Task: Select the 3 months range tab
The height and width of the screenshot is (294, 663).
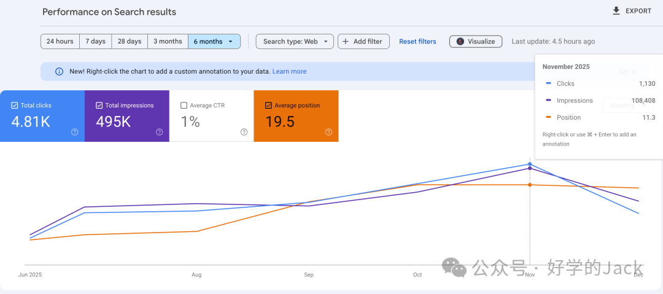Action: (168, 42)
